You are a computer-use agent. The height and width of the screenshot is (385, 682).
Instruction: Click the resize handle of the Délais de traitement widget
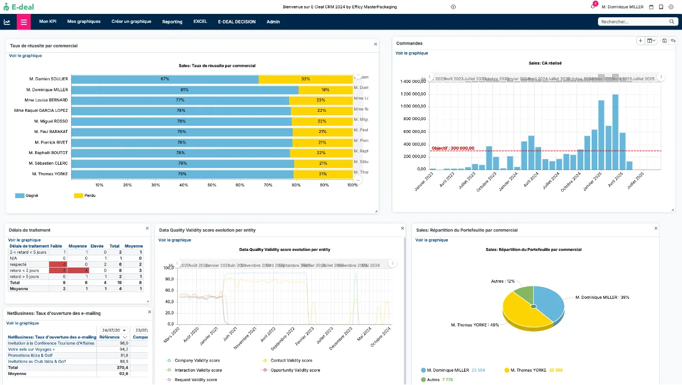(x=148, y=302)
